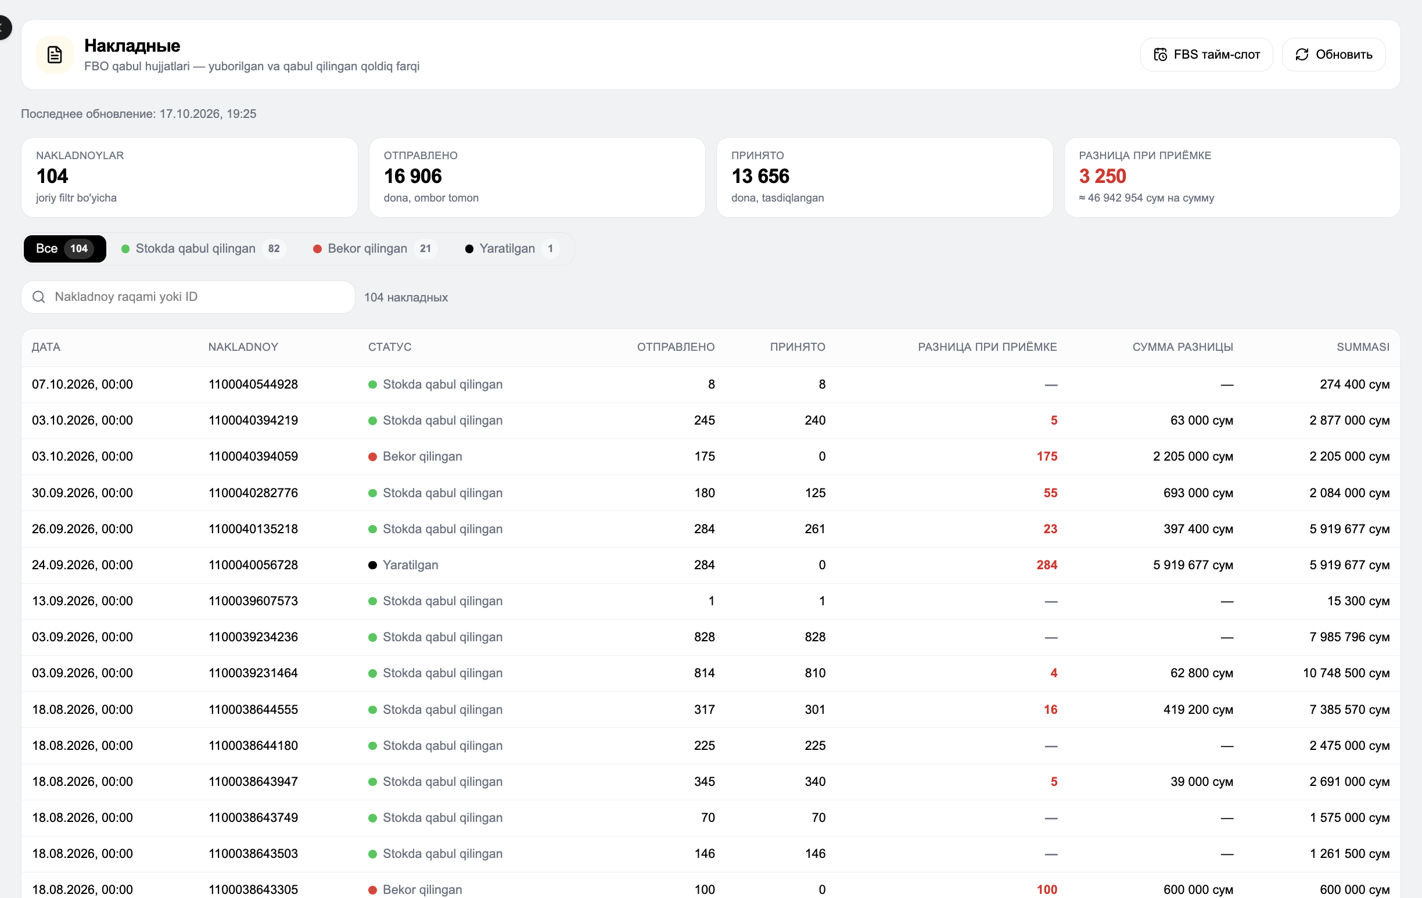Click the РАЗНИЦА ПРИ ПРИЁМКЕ 3 250 card
The image size is (1422, 898).
1233,178
